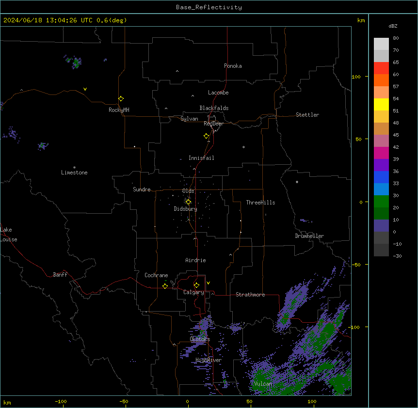Click the Stettler city label
Image resolution: width=418 pixels, height=408 pixels.
[x=307, y=115]
